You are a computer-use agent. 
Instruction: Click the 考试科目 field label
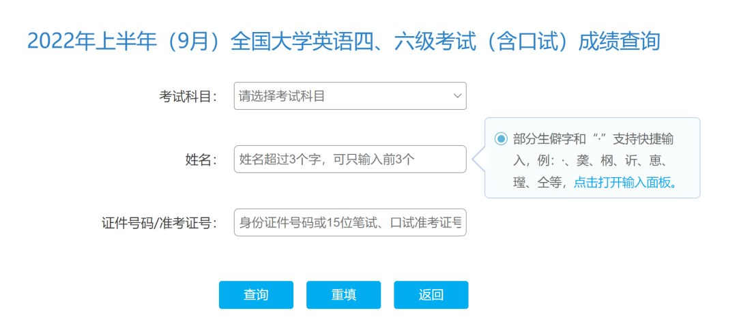tap(188, 96)
